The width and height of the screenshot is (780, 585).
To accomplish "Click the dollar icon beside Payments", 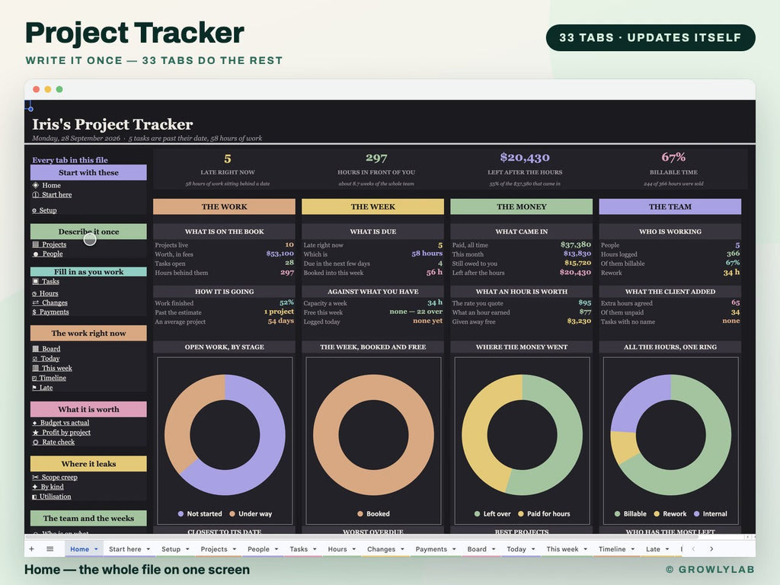I will [34, 312].
